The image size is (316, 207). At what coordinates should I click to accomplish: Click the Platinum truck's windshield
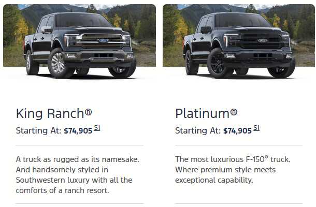point(242,20)
